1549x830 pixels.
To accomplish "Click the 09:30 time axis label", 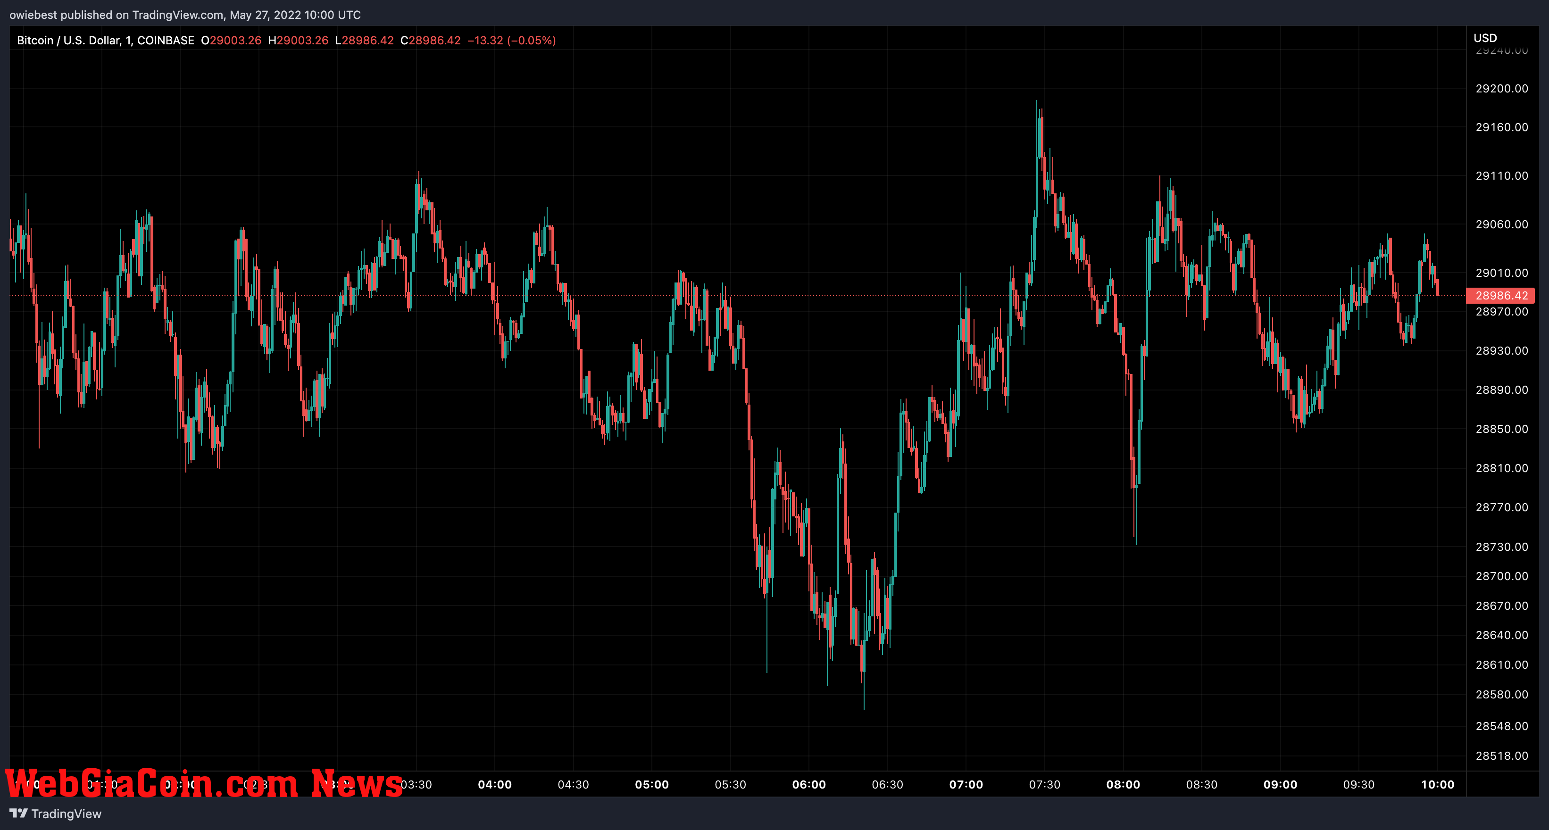I will pos(1359,784).
